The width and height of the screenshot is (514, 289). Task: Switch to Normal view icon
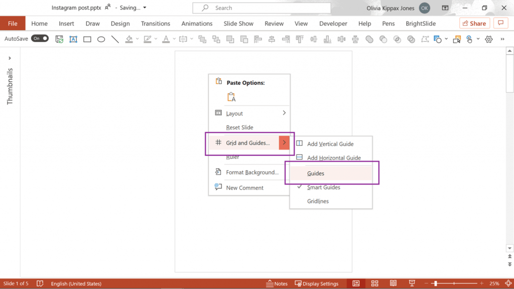(x=356, y=283)
